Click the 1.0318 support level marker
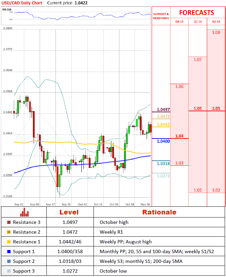Screen dimensions: 226x277 point(163,163)
